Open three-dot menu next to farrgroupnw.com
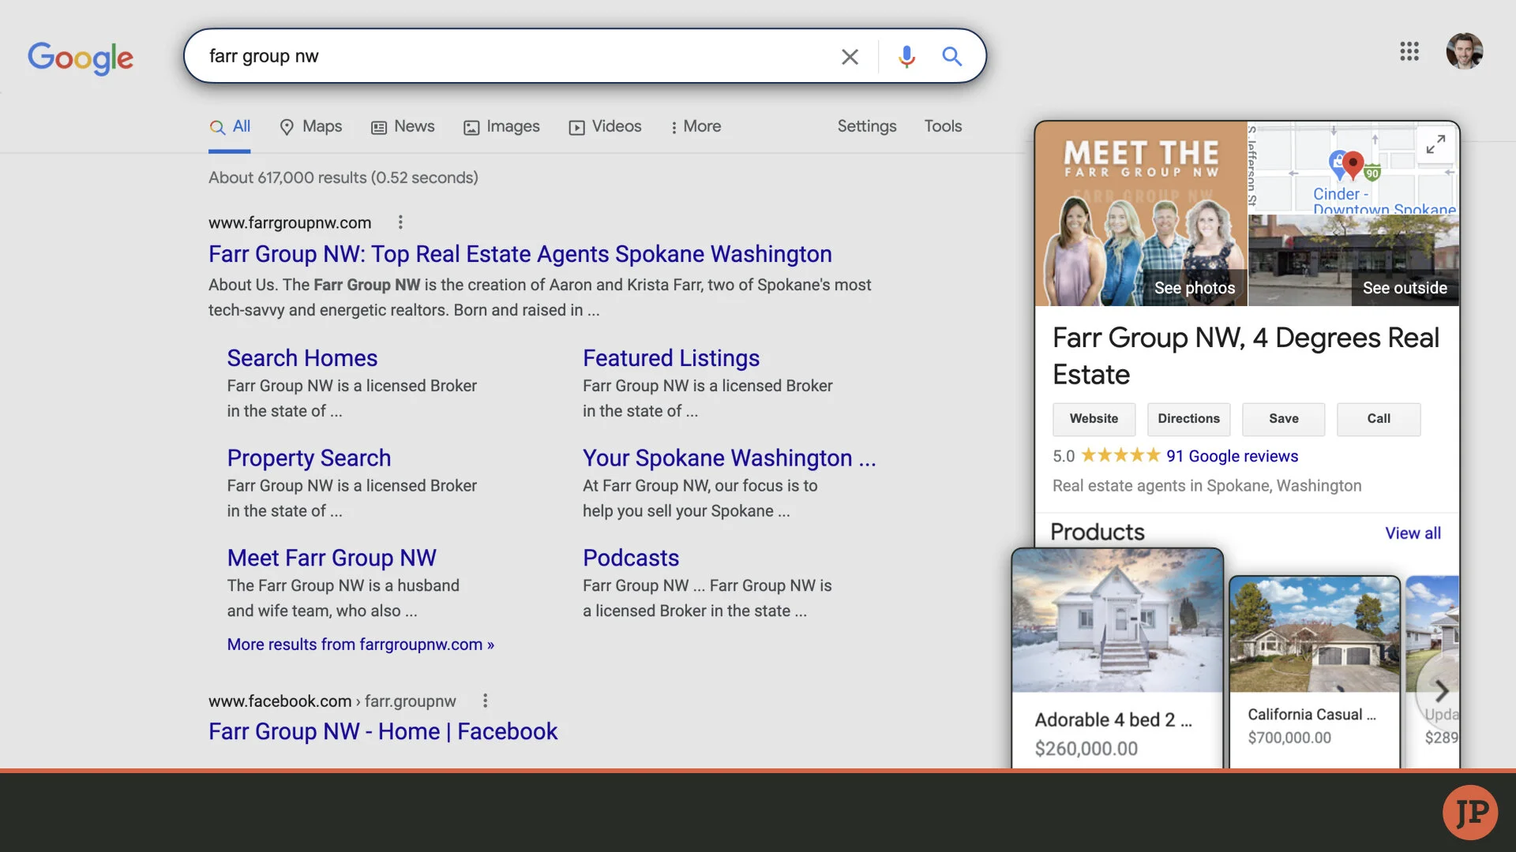The image size is (1516, 852). 400,222
